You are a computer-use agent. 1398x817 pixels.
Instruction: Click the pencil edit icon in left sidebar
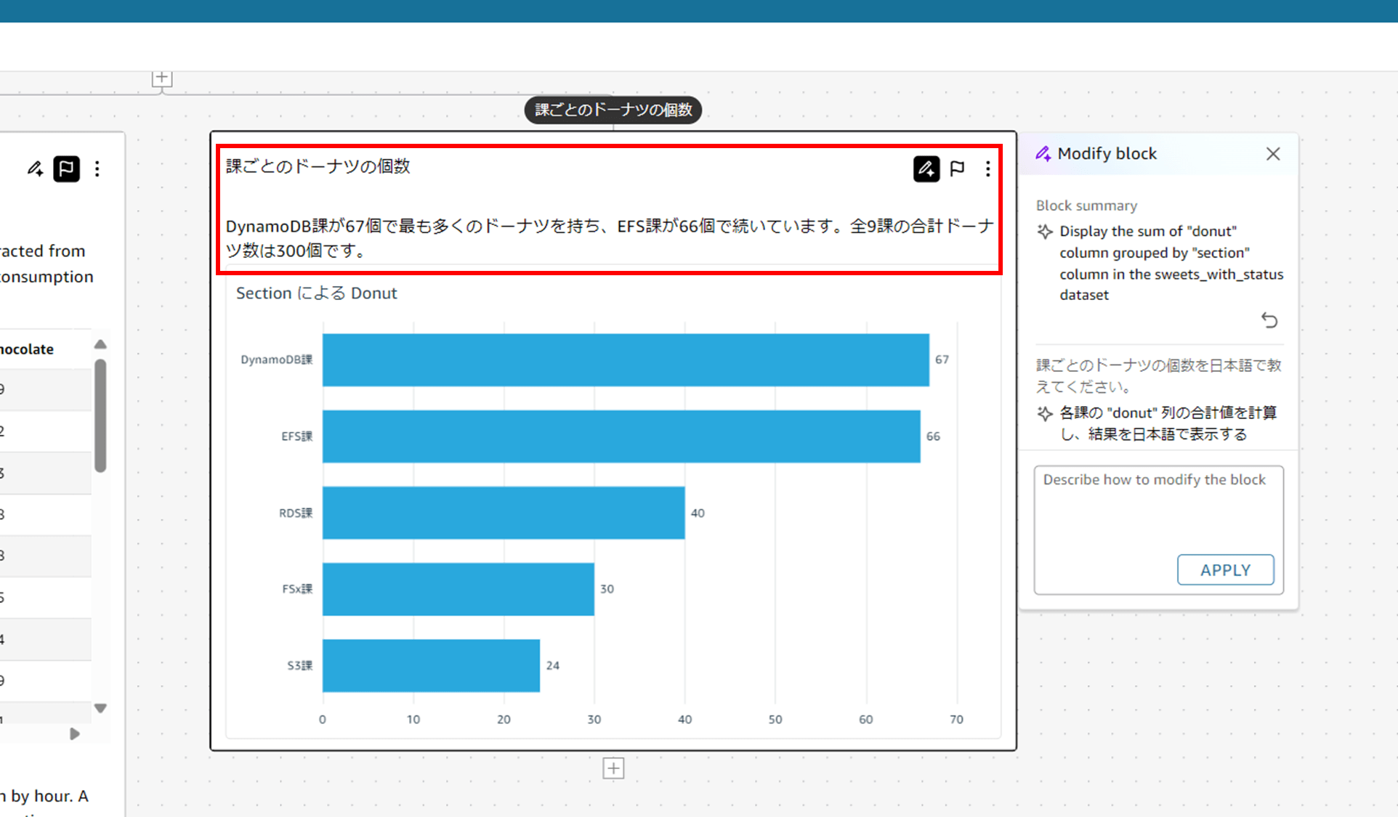(35, 168)
